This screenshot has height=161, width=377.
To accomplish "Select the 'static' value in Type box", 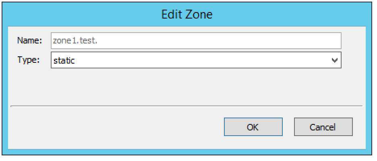I will tap(64, 61).
